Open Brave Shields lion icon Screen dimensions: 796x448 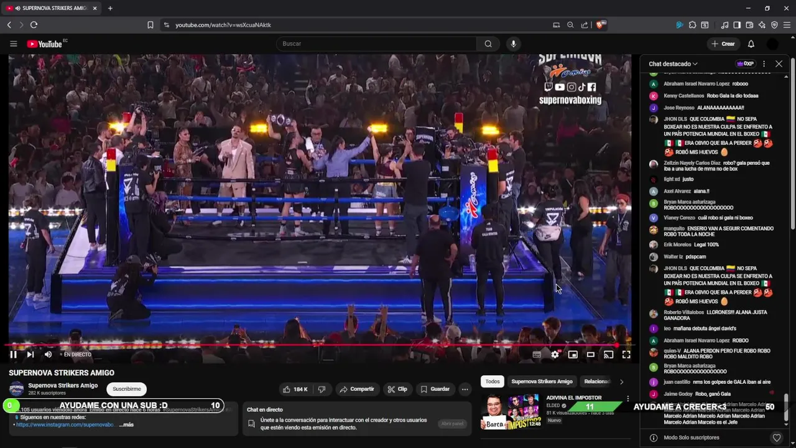pos(601,25)
